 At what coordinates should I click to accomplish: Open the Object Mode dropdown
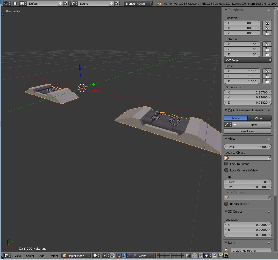tap(76, 256)
